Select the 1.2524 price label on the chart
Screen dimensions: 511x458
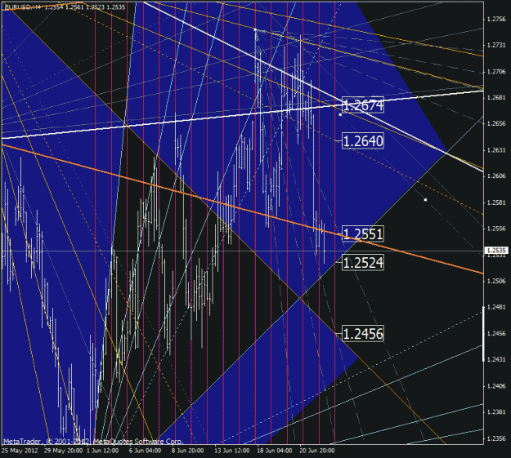(x=363, y=262)
